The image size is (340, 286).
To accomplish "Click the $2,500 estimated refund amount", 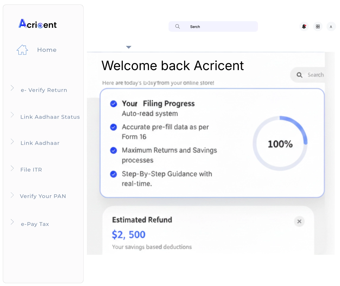I will click(129, 235).
